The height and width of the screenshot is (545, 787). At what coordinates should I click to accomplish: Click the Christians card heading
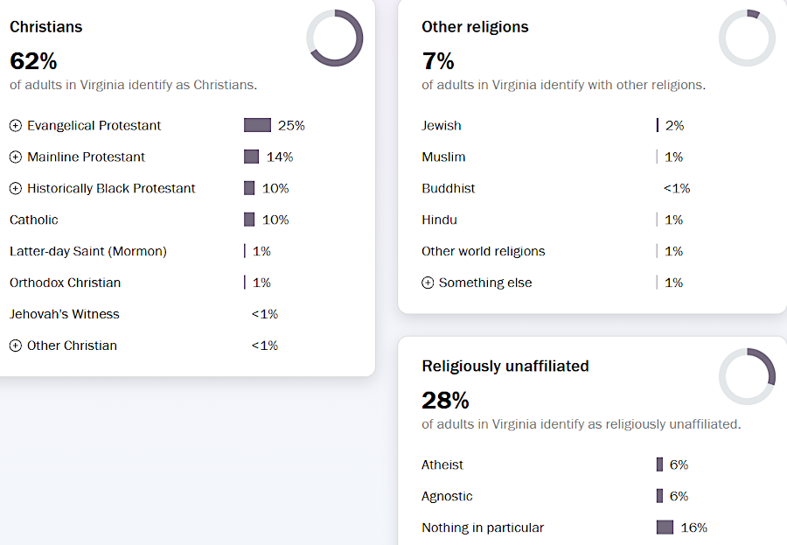[46, 27]
